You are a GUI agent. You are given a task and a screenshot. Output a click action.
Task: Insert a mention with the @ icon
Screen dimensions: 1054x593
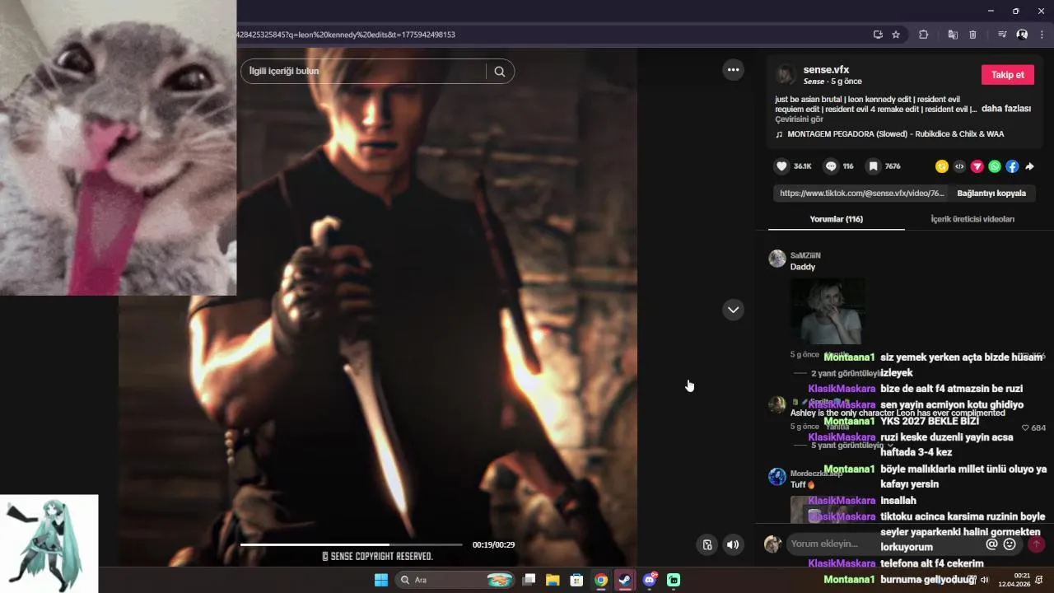point(991,544)
